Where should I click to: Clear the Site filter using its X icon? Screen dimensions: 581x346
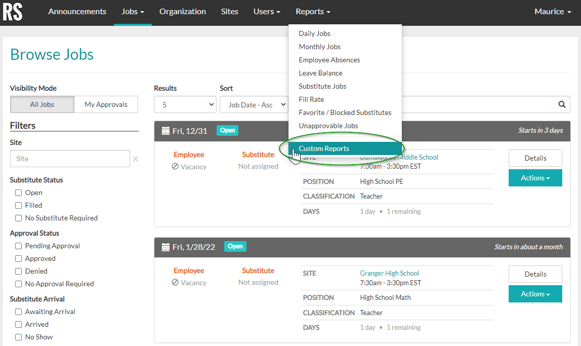point(135,159)
